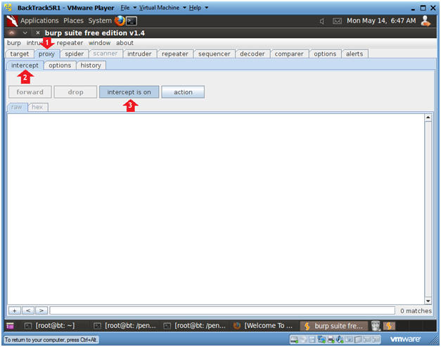
Task: Open the proxy history sub-tab
Action: pyautogui.click(x=91, y=65)
